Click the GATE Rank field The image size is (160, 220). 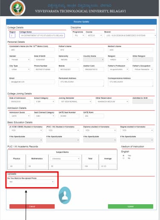[93, 116]
